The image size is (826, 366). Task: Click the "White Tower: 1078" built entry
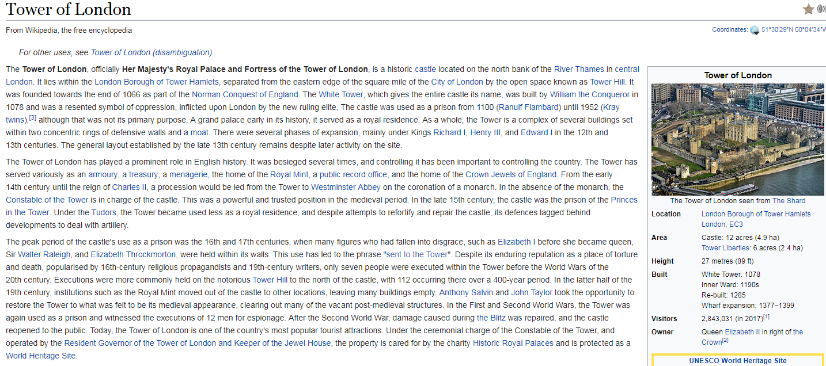coord(731,274)
